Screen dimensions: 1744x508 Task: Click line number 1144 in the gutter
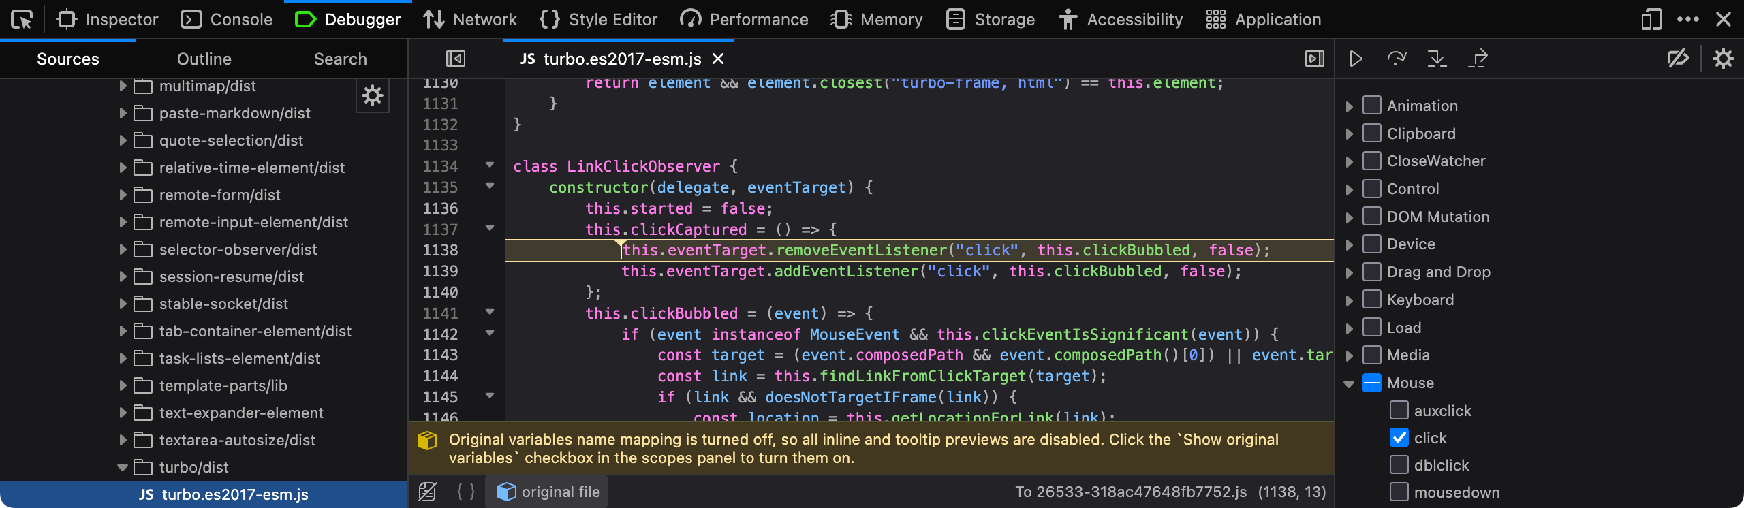pyautogui.click(x=440, y=376)
